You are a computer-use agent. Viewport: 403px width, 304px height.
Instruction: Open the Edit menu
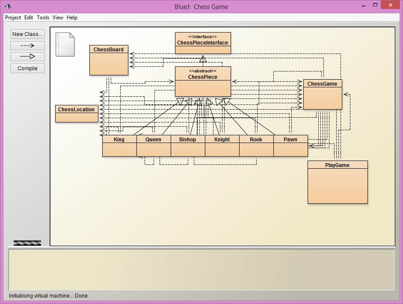tap(29, 18)
